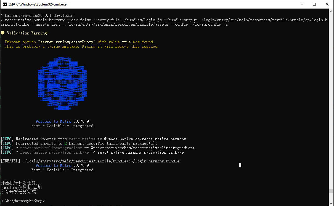The height and width of the screenshot is (206, 334).
Task: Click the text "@react-native-oh/react-native-harmony"
Action: (145, 139)
